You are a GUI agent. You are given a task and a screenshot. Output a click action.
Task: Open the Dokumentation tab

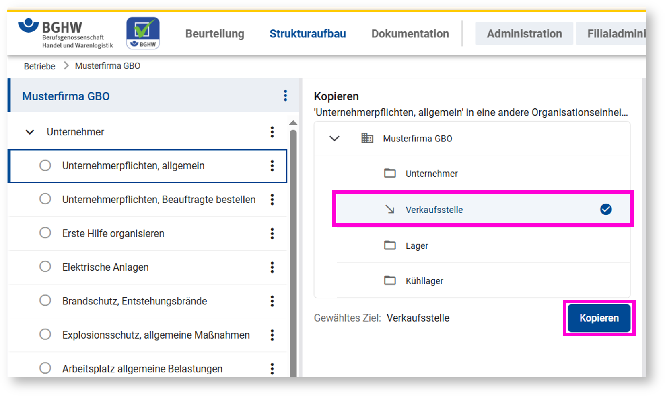coord(410,34)
